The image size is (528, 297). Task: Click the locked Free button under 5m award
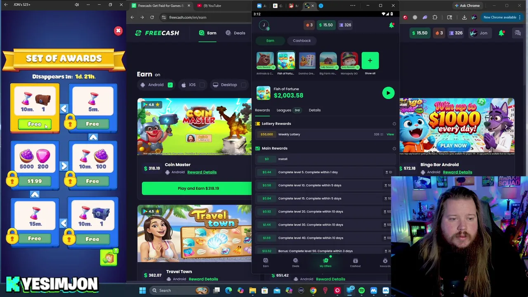click(92, 124)
